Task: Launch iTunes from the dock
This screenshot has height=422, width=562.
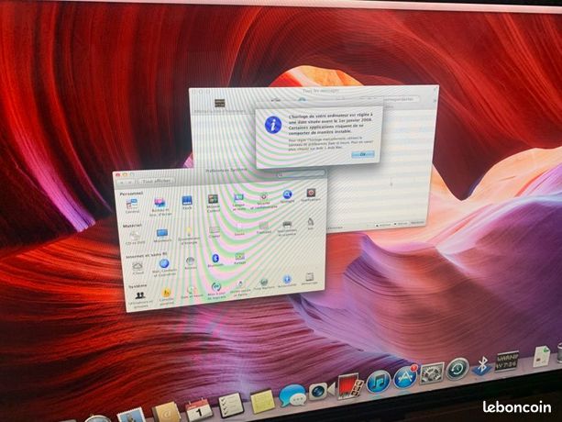Action: 379,382
